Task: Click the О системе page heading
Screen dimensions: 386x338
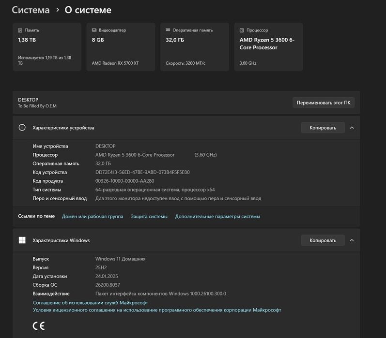Action: click(88, 10)
